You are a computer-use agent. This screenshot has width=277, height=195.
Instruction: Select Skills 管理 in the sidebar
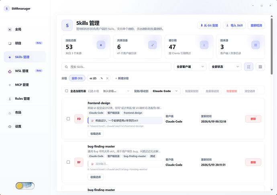(25, 57)
